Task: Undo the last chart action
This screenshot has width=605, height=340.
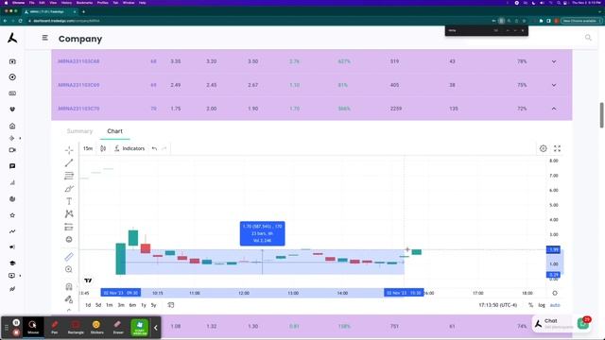Action: [154, 148]
